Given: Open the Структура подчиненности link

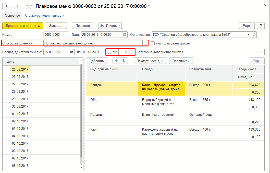Looking at the screenshot, I should (x=45, y=15).
